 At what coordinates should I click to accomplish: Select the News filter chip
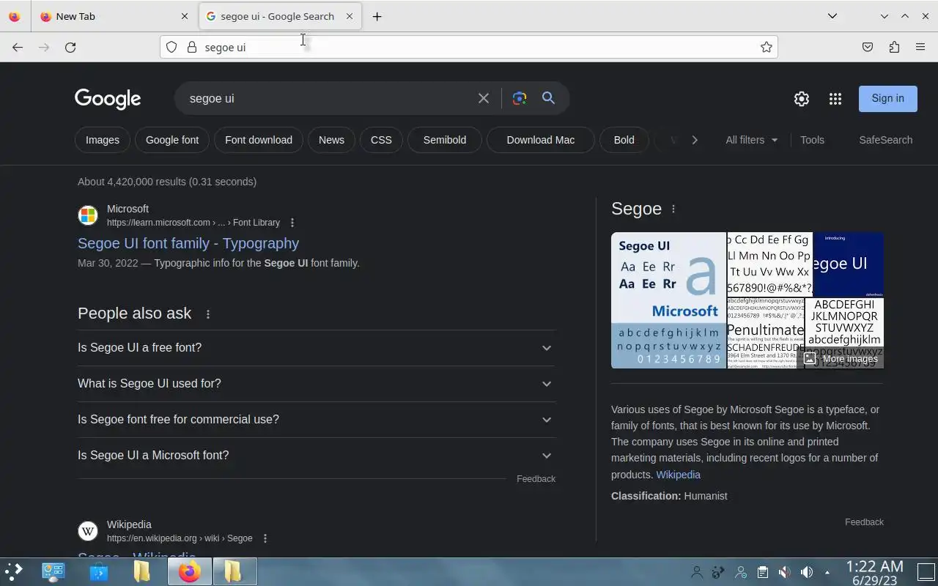[331, 140]
